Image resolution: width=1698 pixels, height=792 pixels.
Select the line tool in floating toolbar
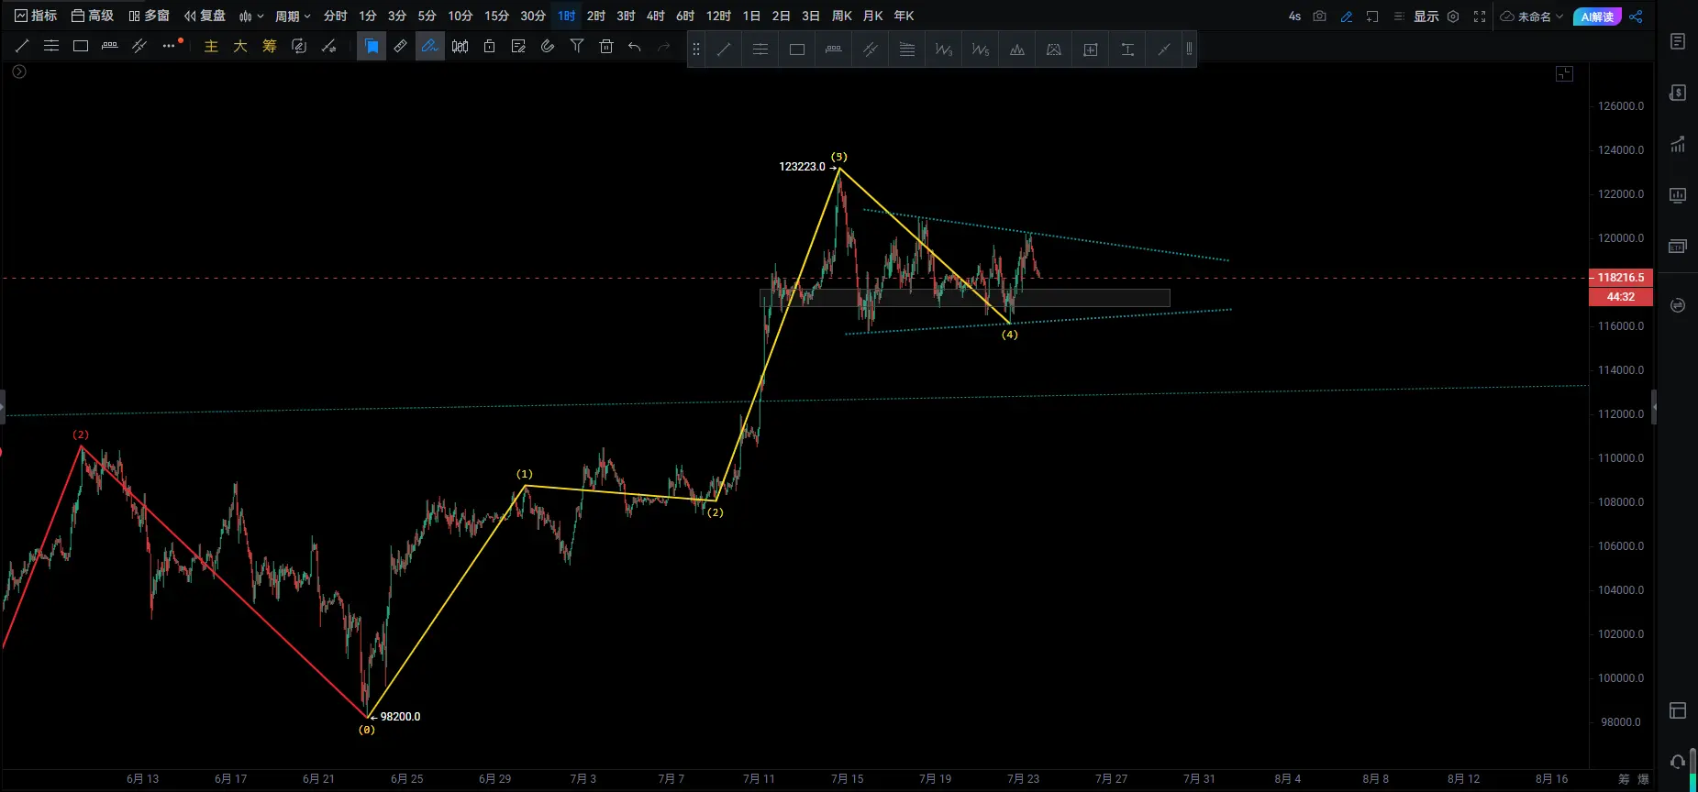724,49
